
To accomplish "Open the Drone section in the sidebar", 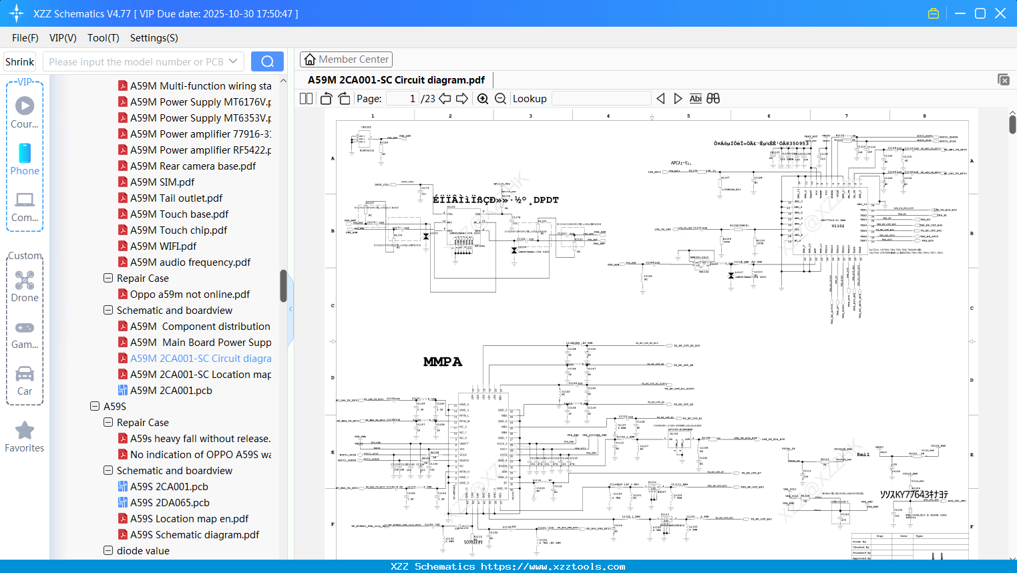I will click(24, 286).
